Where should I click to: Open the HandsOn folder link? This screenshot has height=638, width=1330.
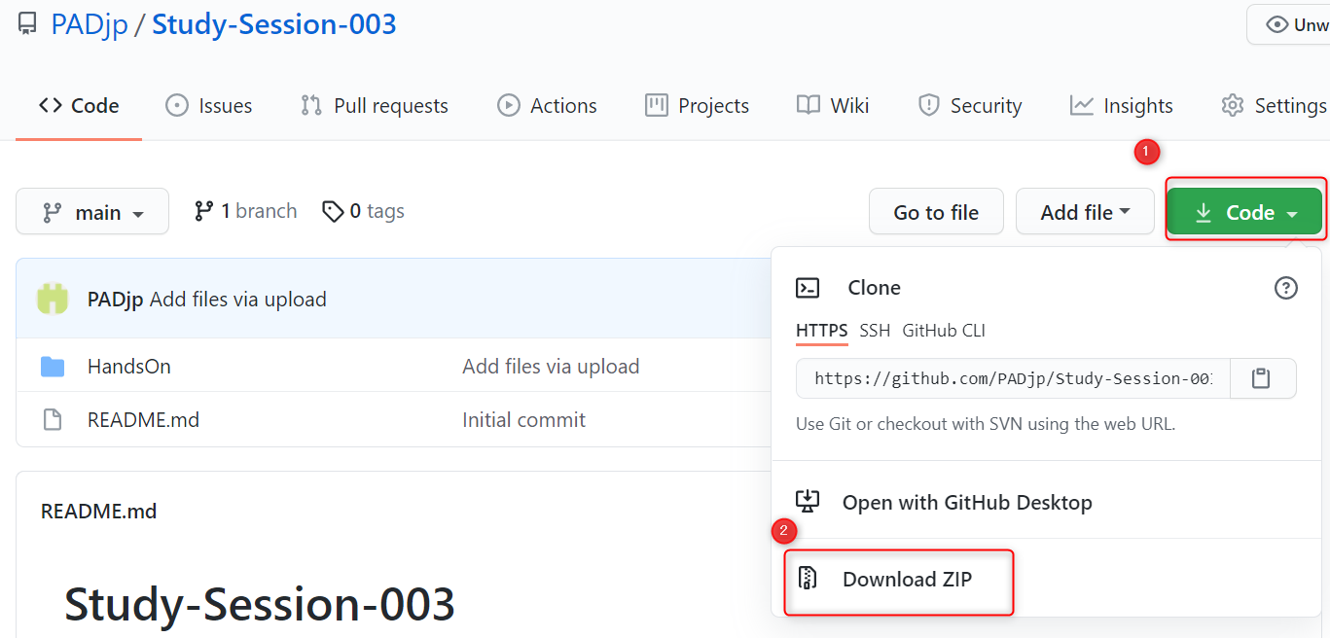(x=128, y=366)
